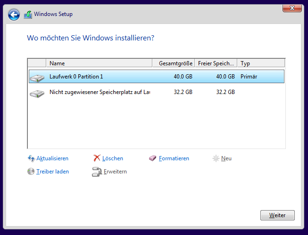This screenshot has height=235, width=308.
Task: Click the starburst icon beside Neu
Action: point(216,158)
